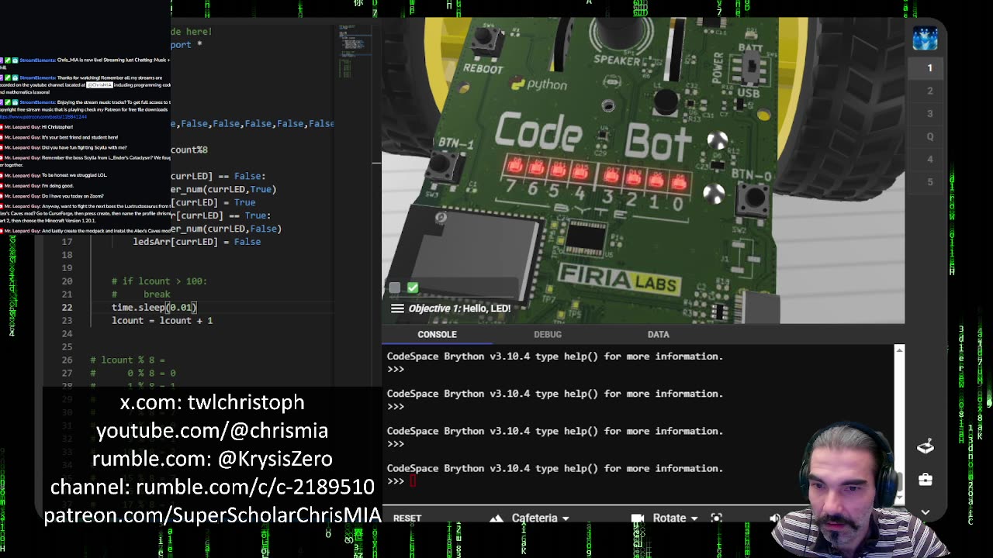Open the joystick controls icon
This screenshot has width=993, height=558.
click(x=925, y=446)
